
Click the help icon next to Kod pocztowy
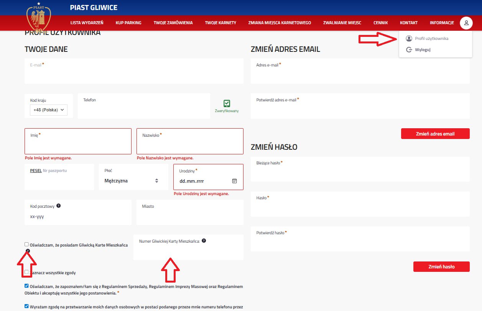pos(59,206)
